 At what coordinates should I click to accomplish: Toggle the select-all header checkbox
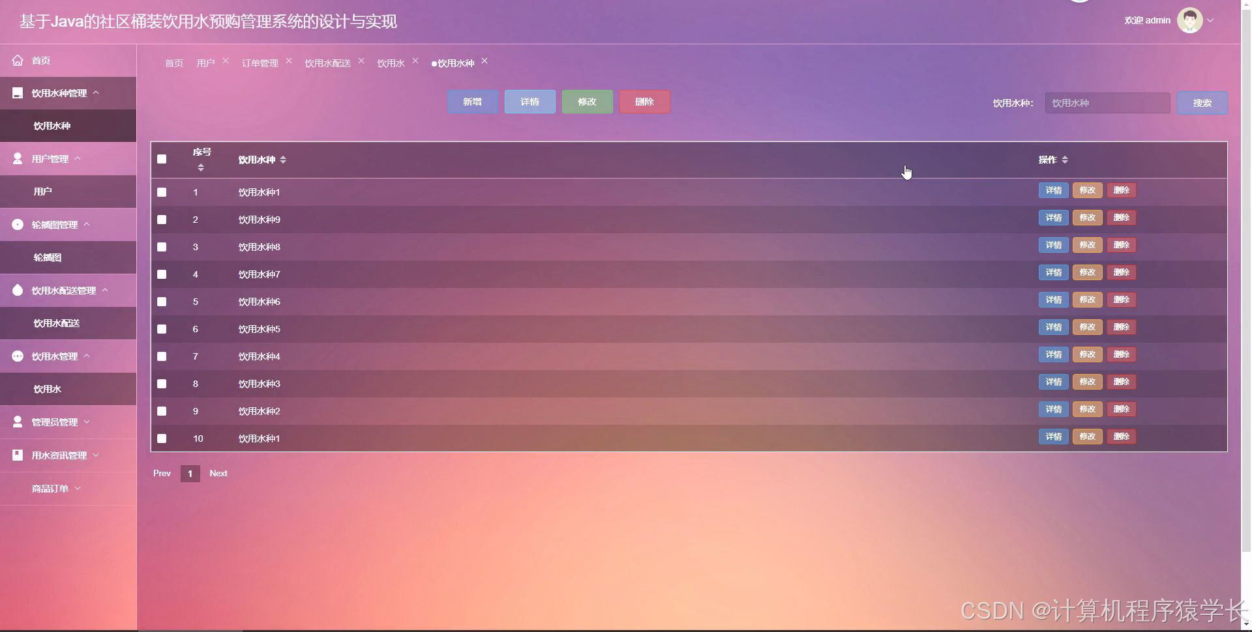tap(162, 159)
